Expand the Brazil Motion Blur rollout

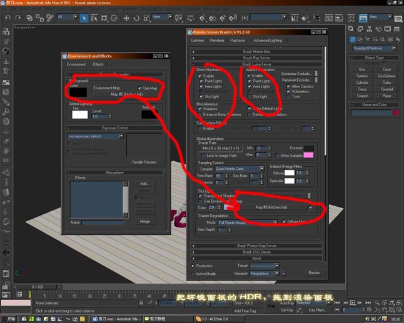click(x=256, y=52)
